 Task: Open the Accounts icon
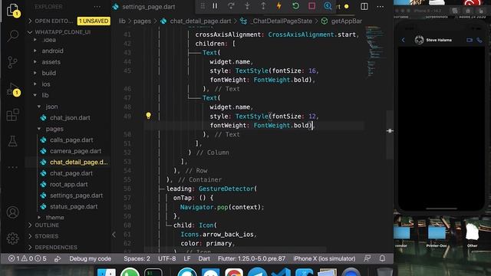point(12,212)
